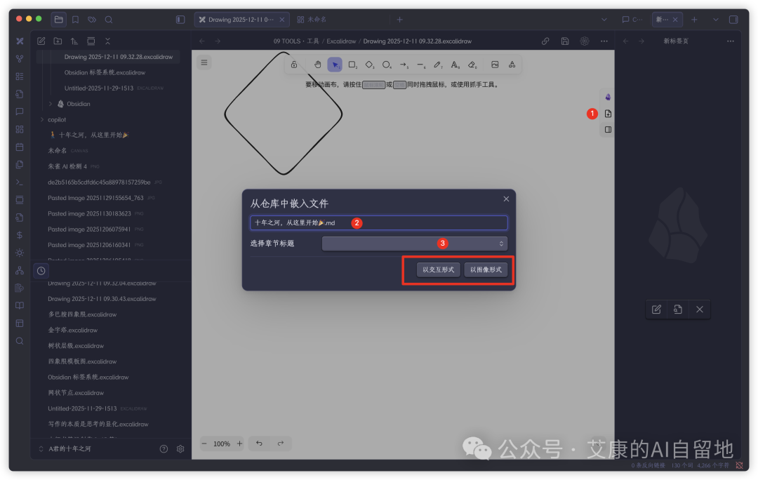Open the 未命名 CANVAS file in explorer
The height and width of the screenshot is (480, 758).
[x=67, y=151]
